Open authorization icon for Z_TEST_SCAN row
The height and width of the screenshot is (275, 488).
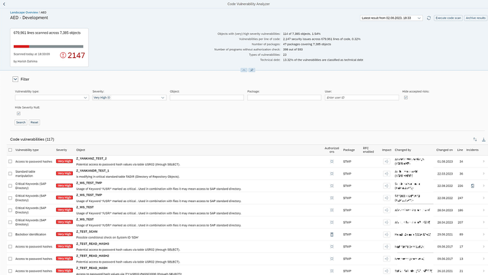tap(332, 235)
